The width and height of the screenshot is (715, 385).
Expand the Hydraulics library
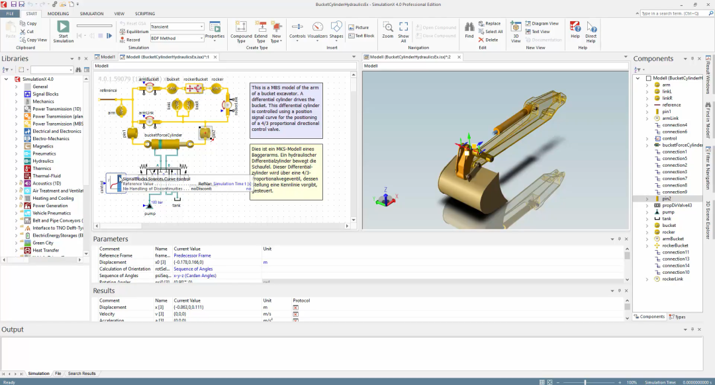tap(16, 161)
